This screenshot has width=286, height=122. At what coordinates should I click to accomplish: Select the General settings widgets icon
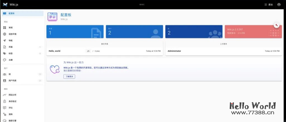click(5, 28)
